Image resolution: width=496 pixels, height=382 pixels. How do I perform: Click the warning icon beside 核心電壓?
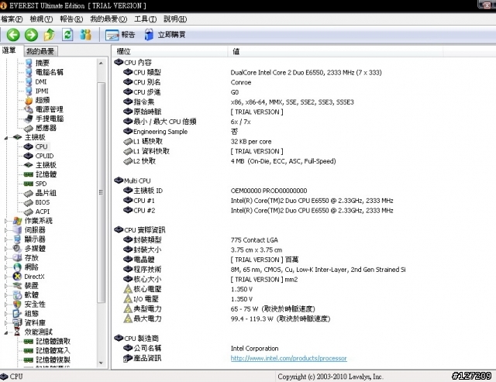pyautogui.click(x=128, y=289)
